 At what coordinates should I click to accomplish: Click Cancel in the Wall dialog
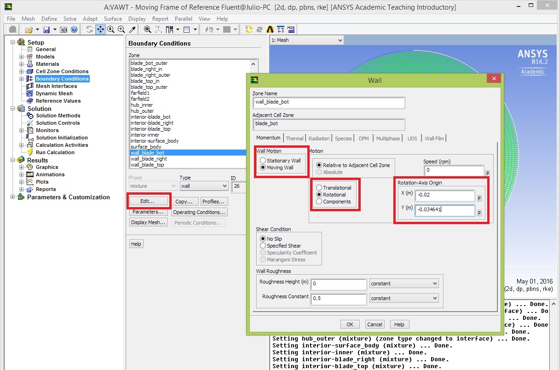pos(375,324)
